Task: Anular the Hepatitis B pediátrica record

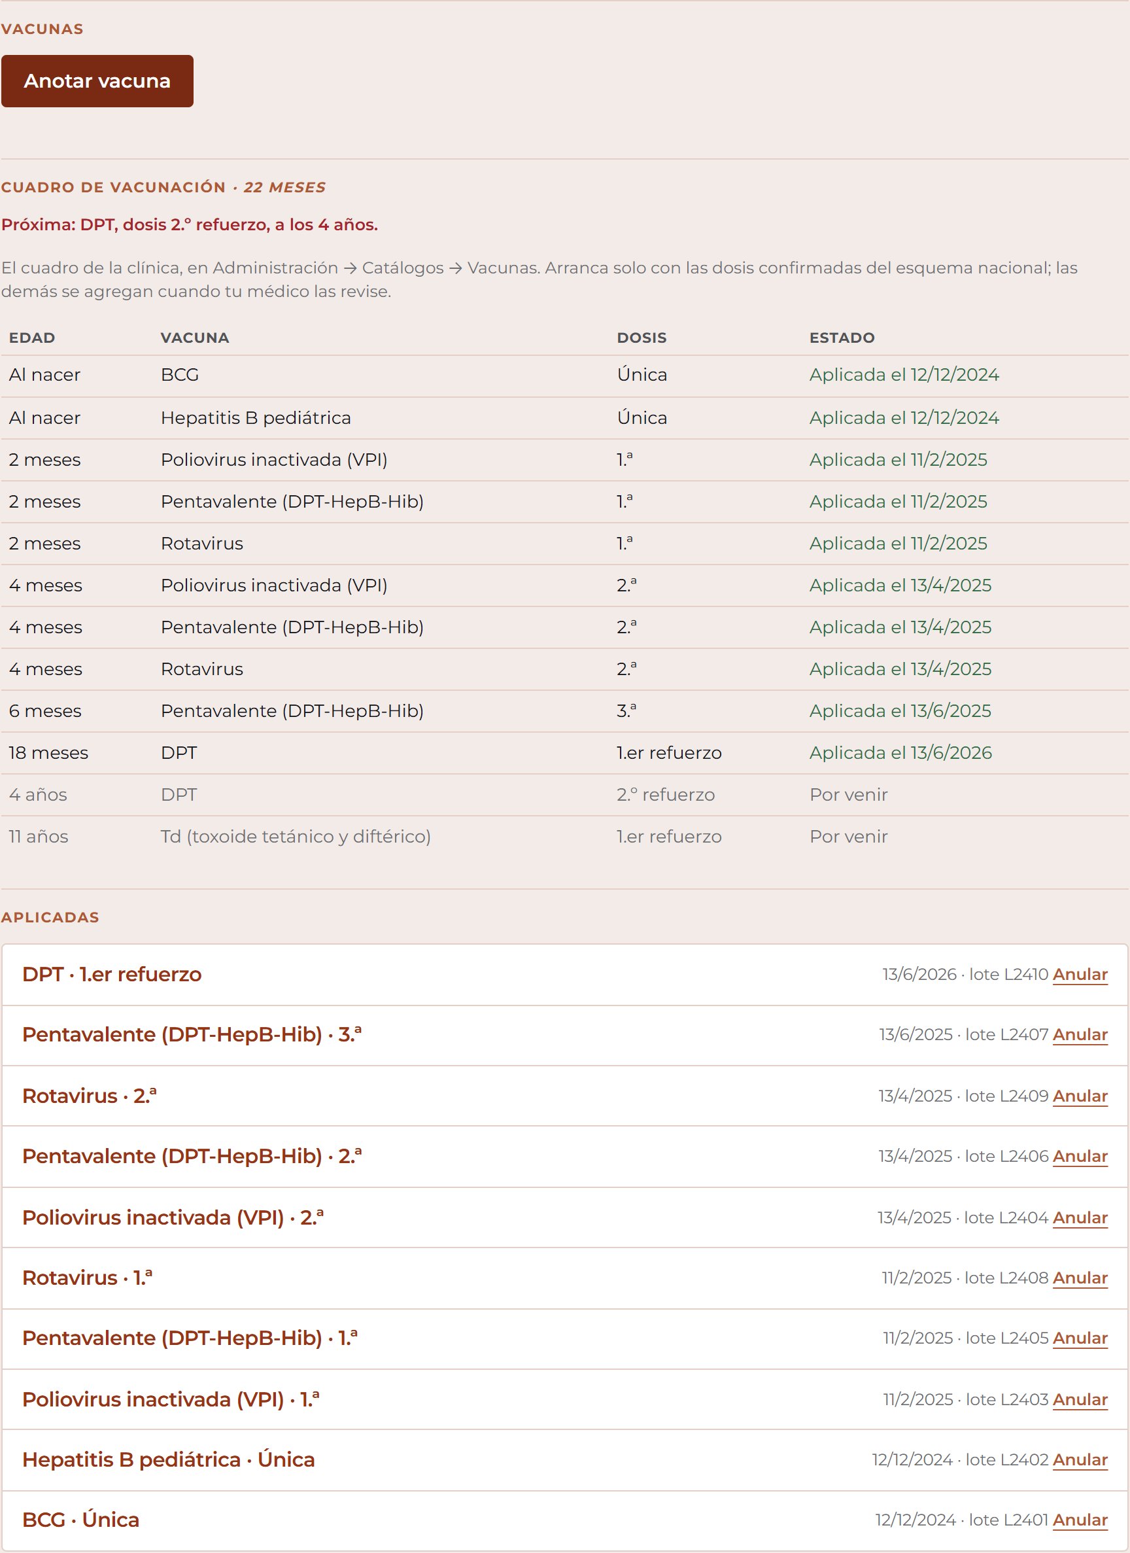Action: [1080, 1460]
